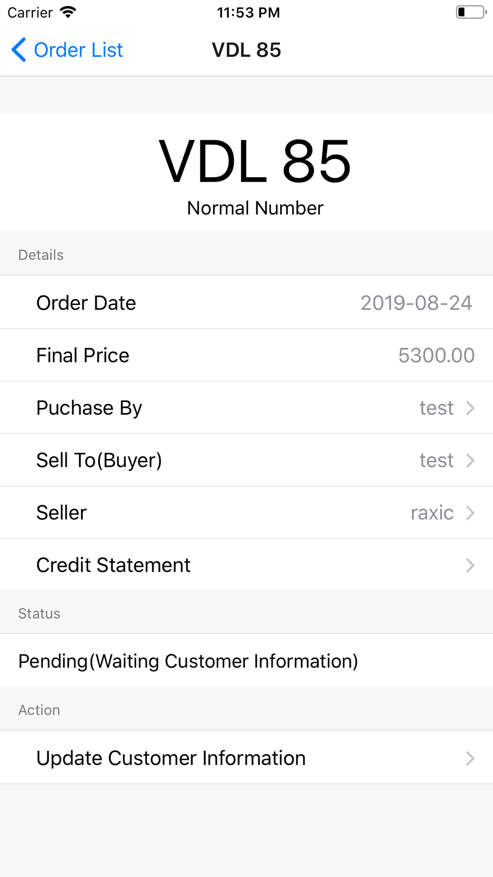Viewport: 493px width, 877px height.
Task: Select the Seller row label
Action: [62, 512]
